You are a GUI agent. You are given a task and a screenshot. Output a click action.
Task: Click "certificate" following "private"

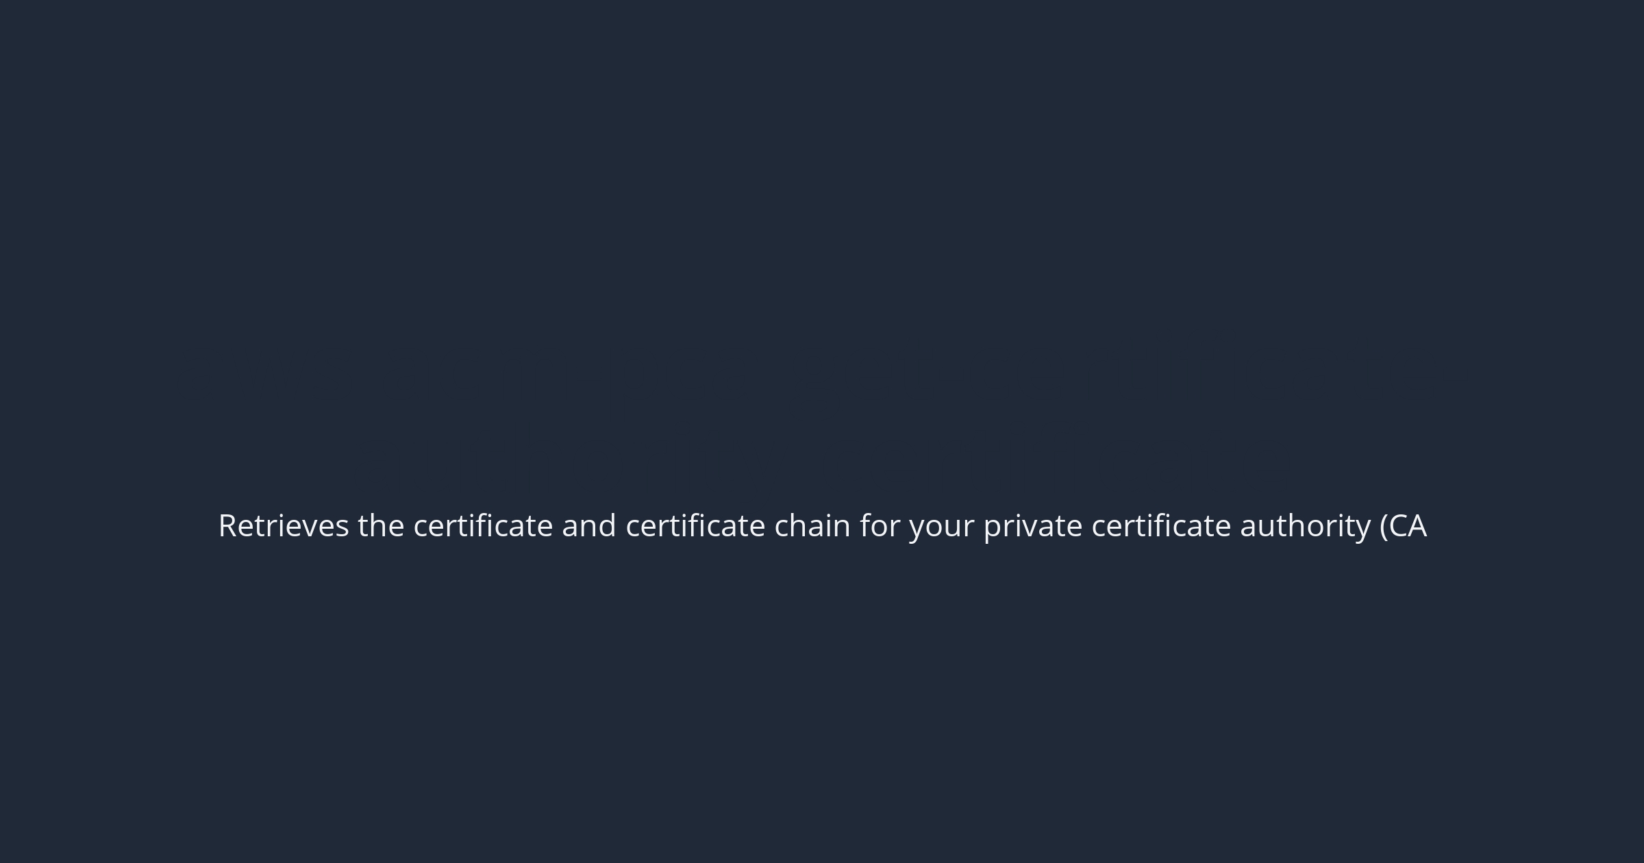(1161, 526)
